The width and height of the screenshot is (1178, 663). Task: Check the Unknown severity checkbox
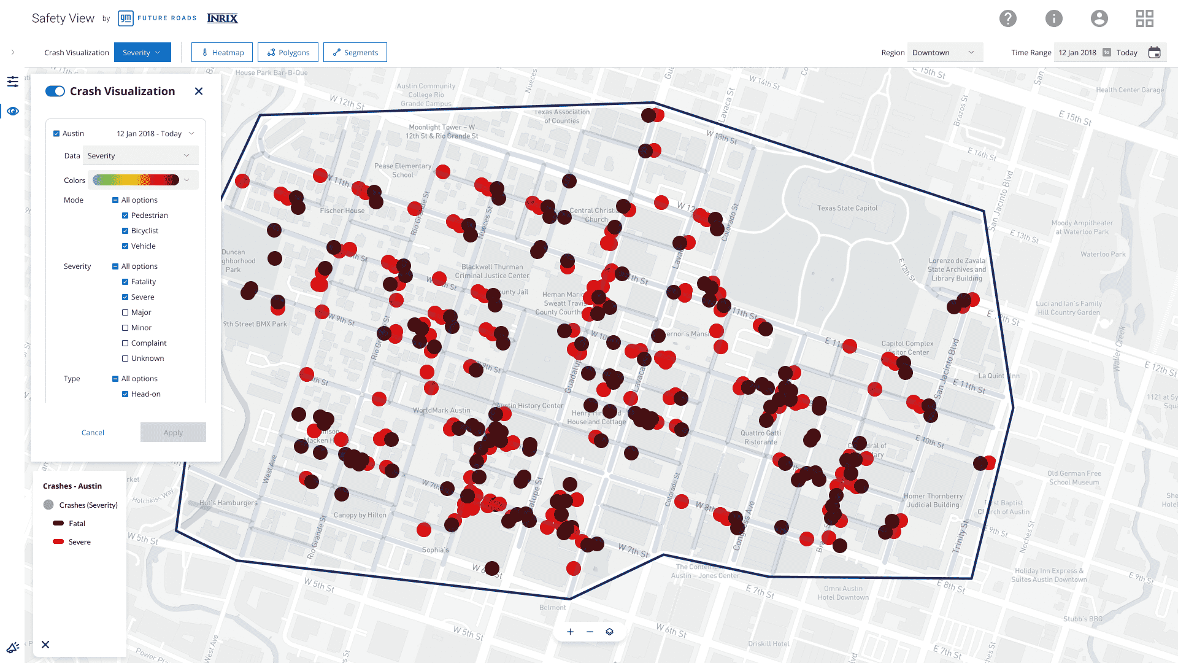click(125, 359)
